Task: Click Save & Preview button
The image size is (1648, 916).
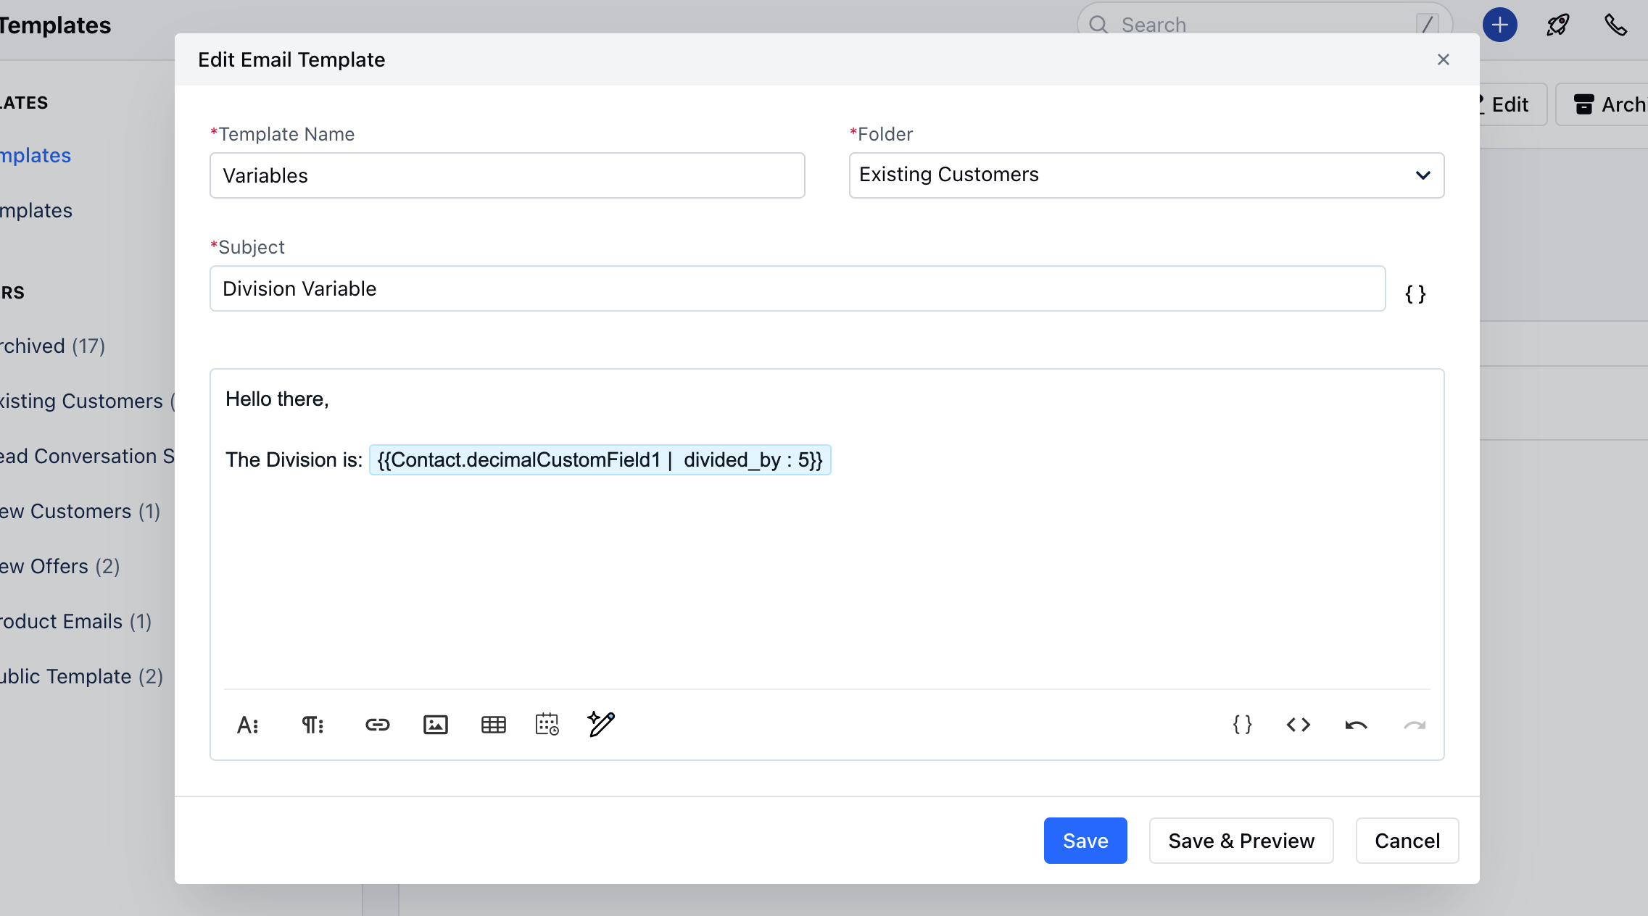Action: click(1241, 841)
